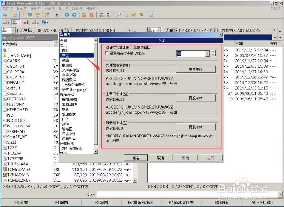The height and width of the screenshot is (207, 284).
Task: Switch to thumbnail view icon
Action: pyautogui.click(x=30, y=15)
